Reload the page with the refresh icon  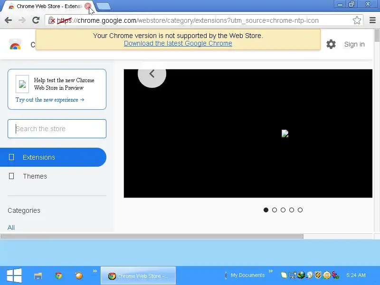click(36, 20)
